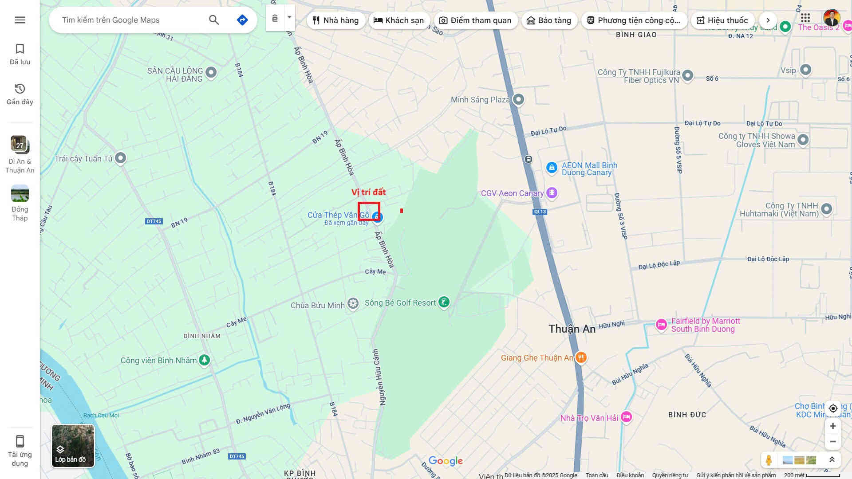Open the Đã lưu saved places
The height and width of the screenshot is (479, 852).
coord(20,54)
